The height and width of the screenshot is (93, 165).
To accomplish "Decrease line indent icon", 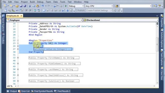I will click(26, 10).
